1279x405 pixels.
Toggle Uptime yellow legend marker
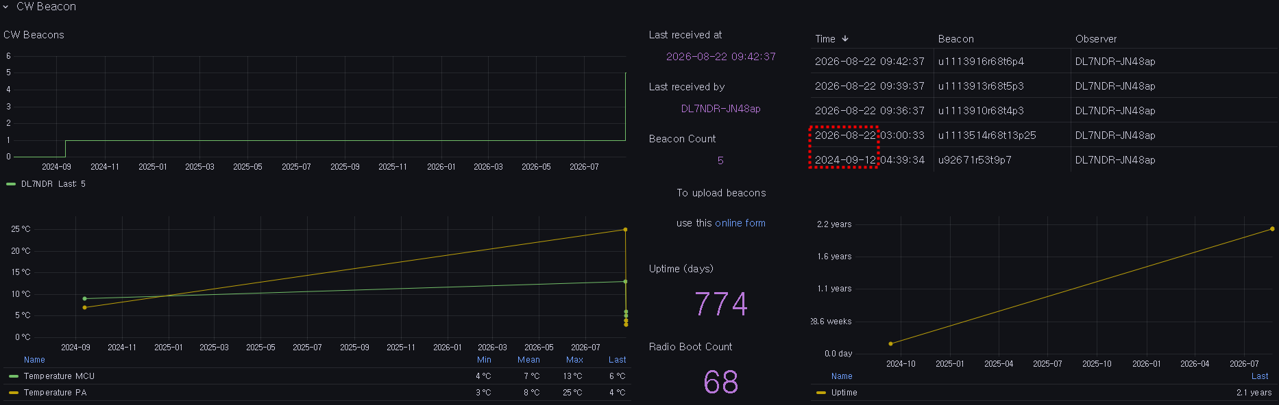point(821,393)
